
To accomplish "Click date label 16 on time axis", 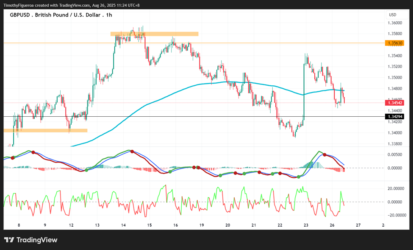I will 175,225.
